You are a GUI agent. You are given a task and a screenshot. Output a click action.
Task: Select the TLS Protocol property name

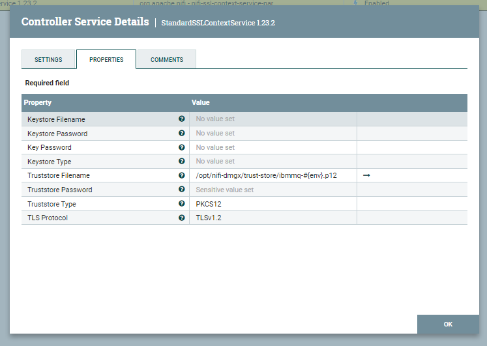click(x=48, y=218)
